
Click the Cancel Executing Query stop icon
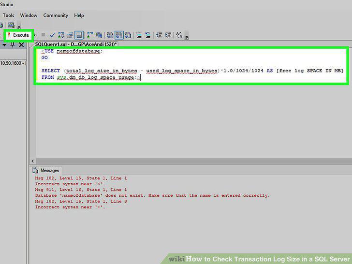coord(44,35)
